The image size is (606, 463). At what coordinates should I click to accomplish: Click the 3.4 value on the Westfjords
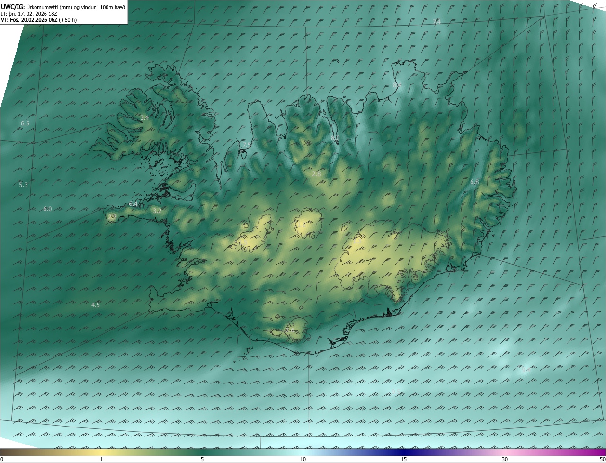[x=144, y=117]
